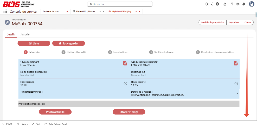Open the App Launcher grid icon
This screenshot has width=257, height=126.
[5, 12]
